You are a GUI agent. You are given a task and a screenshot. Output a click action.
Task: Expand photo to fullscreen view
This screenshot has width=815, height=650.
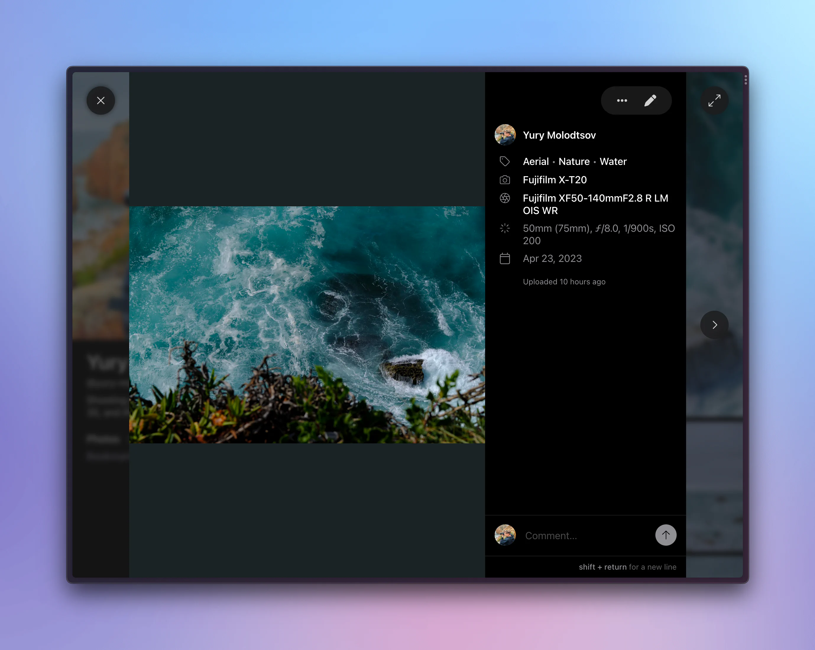[x=714, y=101]
